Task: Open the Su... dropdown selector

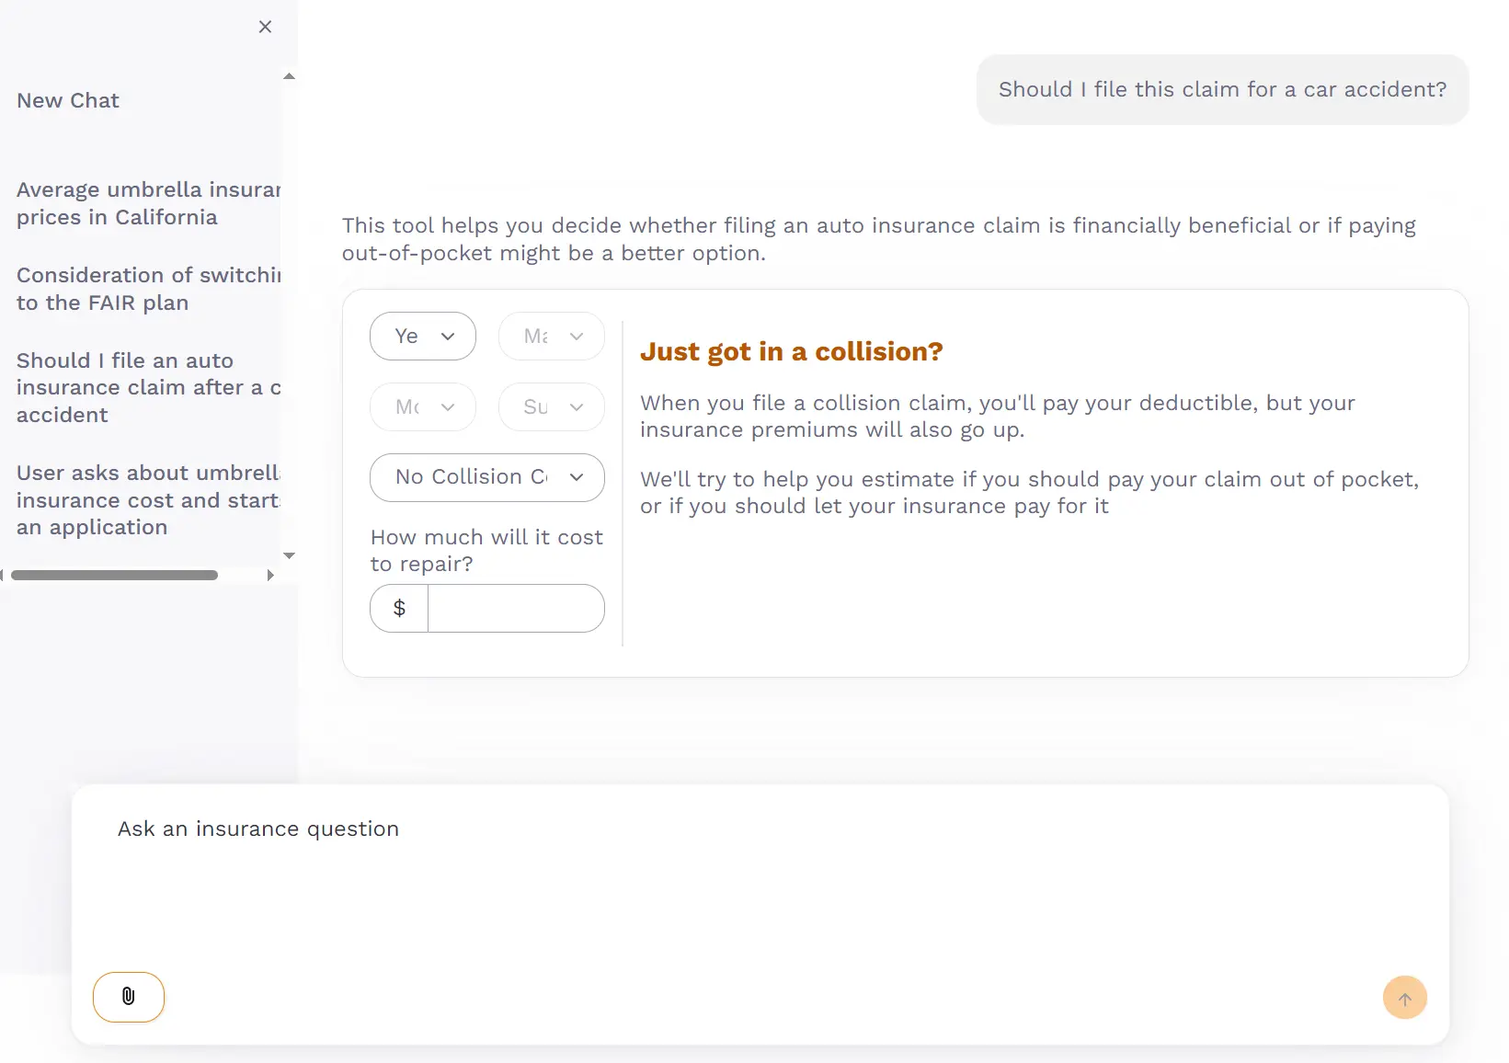Action: tap(551, 406)
